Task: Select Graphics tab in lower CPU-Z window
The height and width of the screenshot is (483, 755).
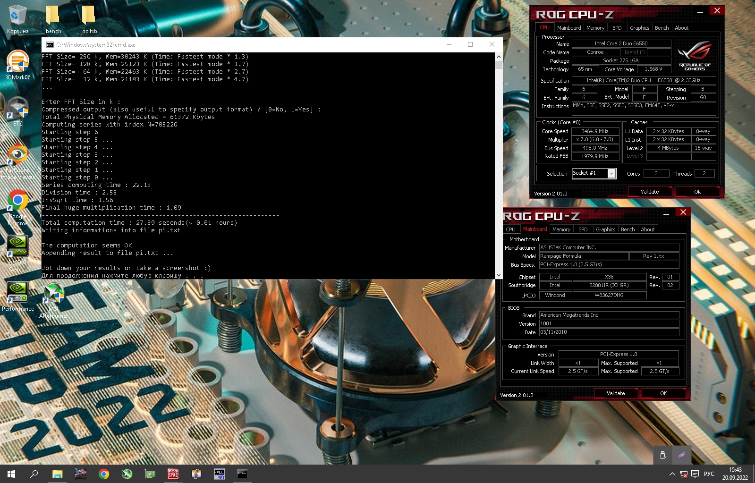Action: pyautogui.click(x=606, y=229)
